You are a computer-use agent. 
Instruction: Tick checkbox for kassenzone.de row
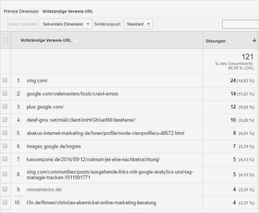(5, 159)
